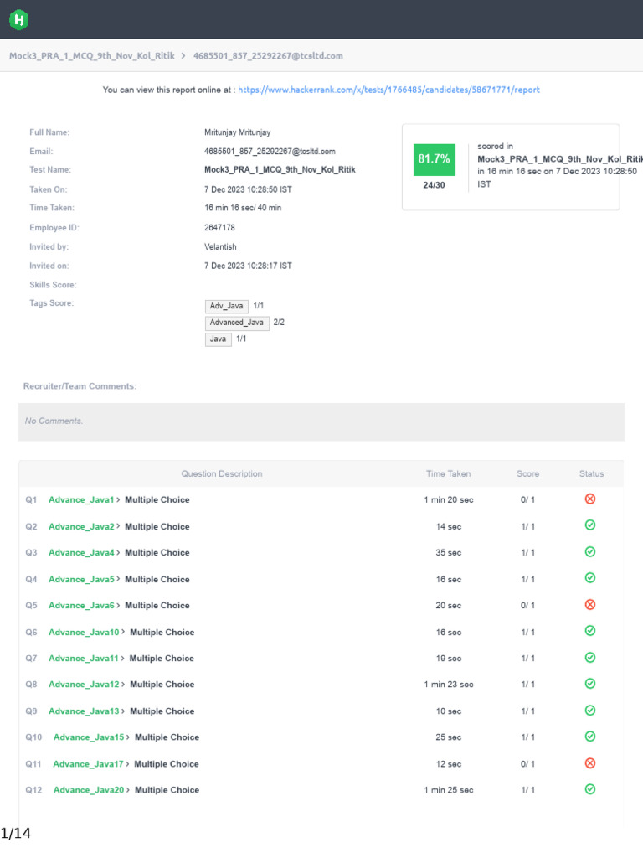643x858 pixels.
Task: Select the Adv_Java tag
Action: click(226, 306)
